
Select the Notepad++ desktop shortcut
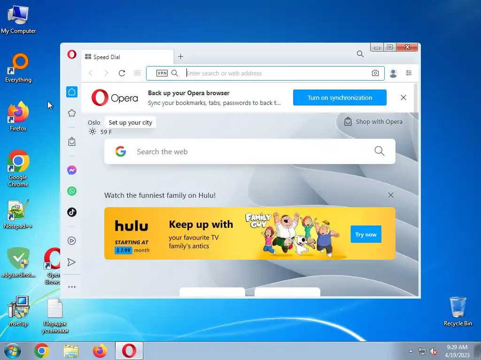[x=18, y=214]
